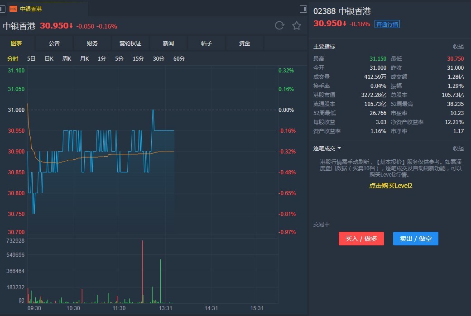Select the 日K daily candlestick period
471x316 pixels.
[49, 58]
